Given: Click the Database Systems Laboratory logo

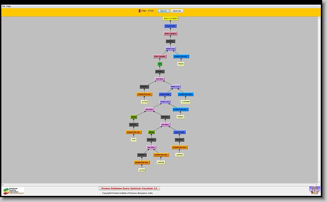Looking at the screenshot, I should 13,191.
